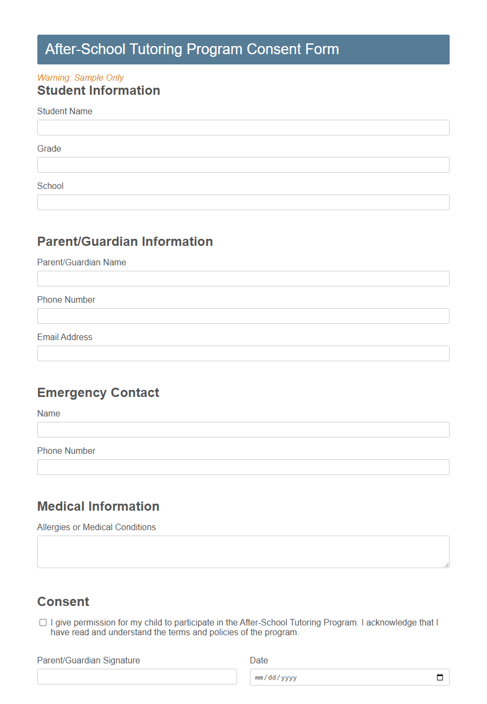Click the textarea resize handle corner

pyautogui.click(x=447, y=565)
